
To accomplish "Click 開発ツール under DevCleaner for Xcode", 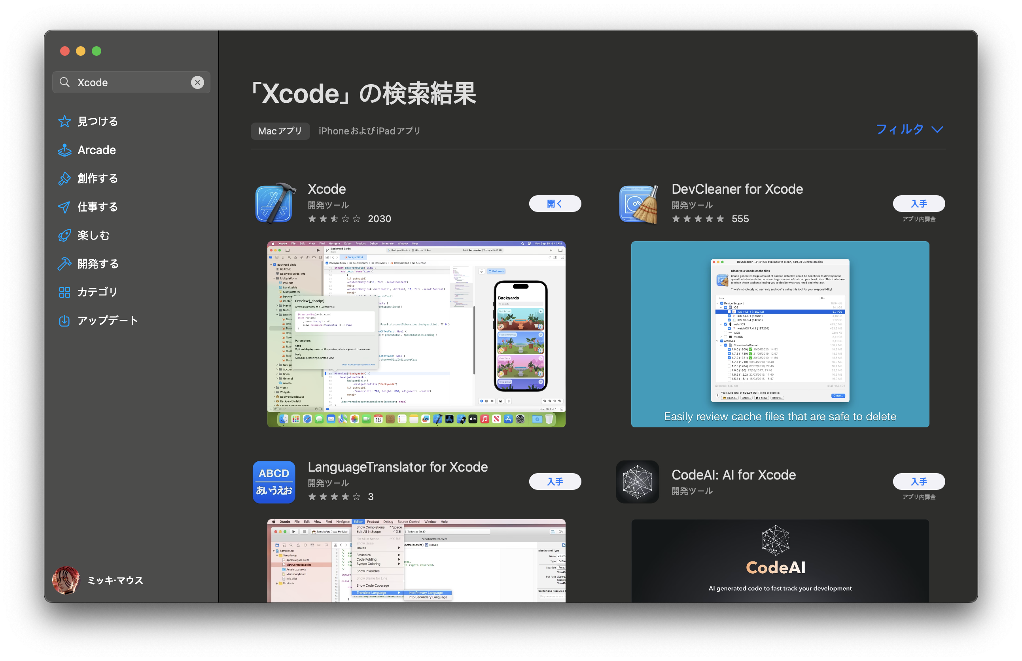I will [692, 206].
